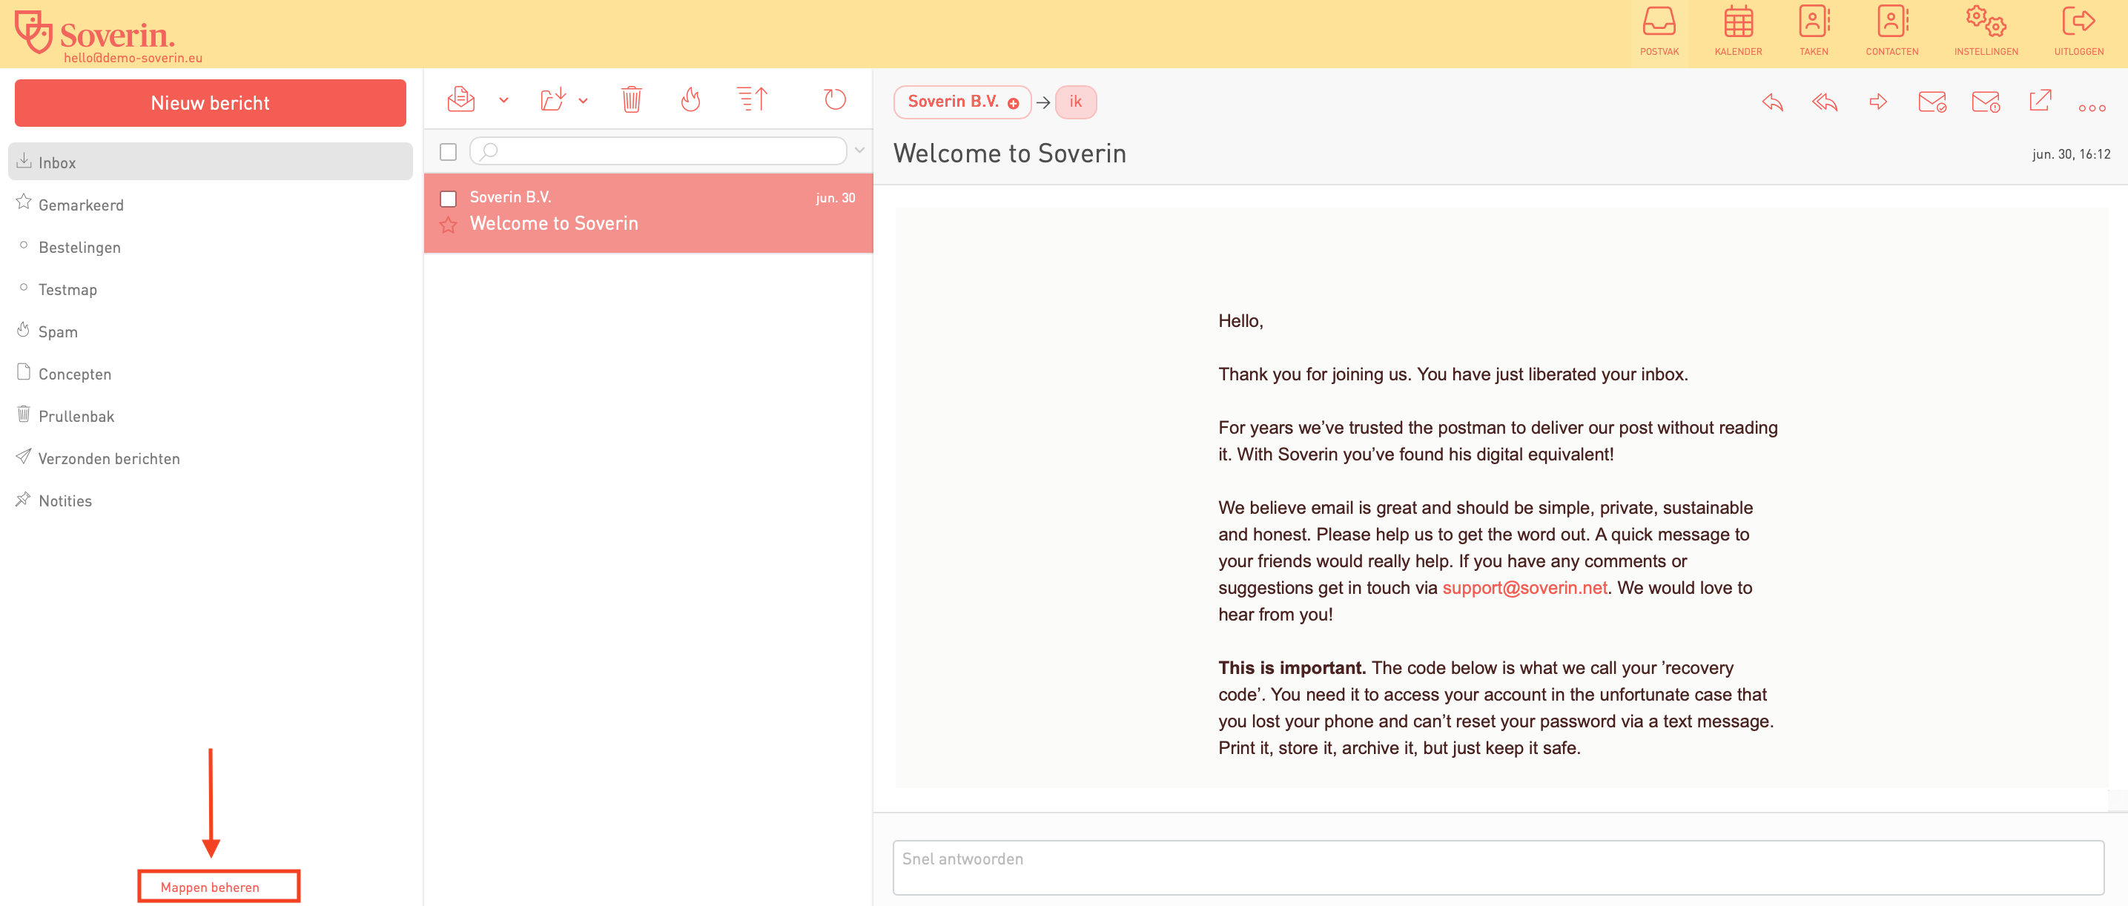The image size is (2128, 906).
Task: Expand search options chevron beside search box
Action: [859, 151]
